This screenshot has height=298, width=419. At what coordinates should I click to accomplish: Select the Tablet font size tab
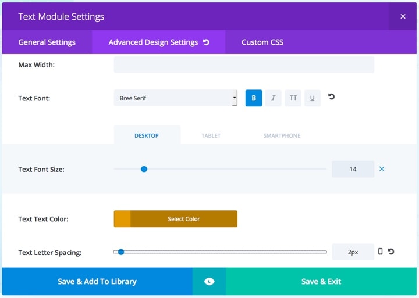pos(211,135)
